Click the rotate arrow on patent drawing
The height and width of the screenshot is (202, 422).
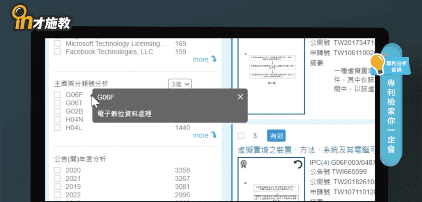coord(297,165)
